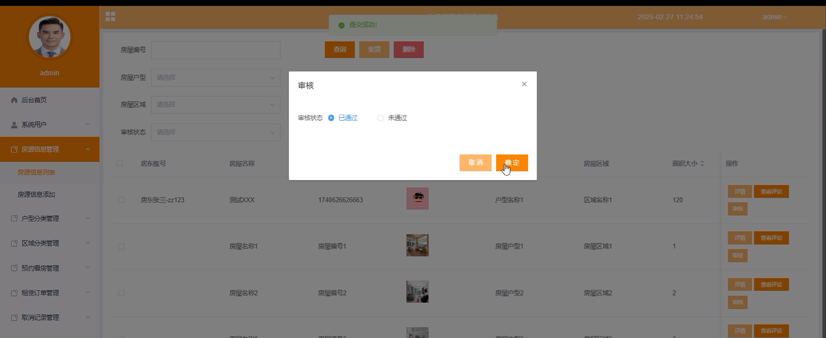Click the 2025-02-27 timestamp in header
Screen dimensions: 826x338
click(x=670, y=17)
